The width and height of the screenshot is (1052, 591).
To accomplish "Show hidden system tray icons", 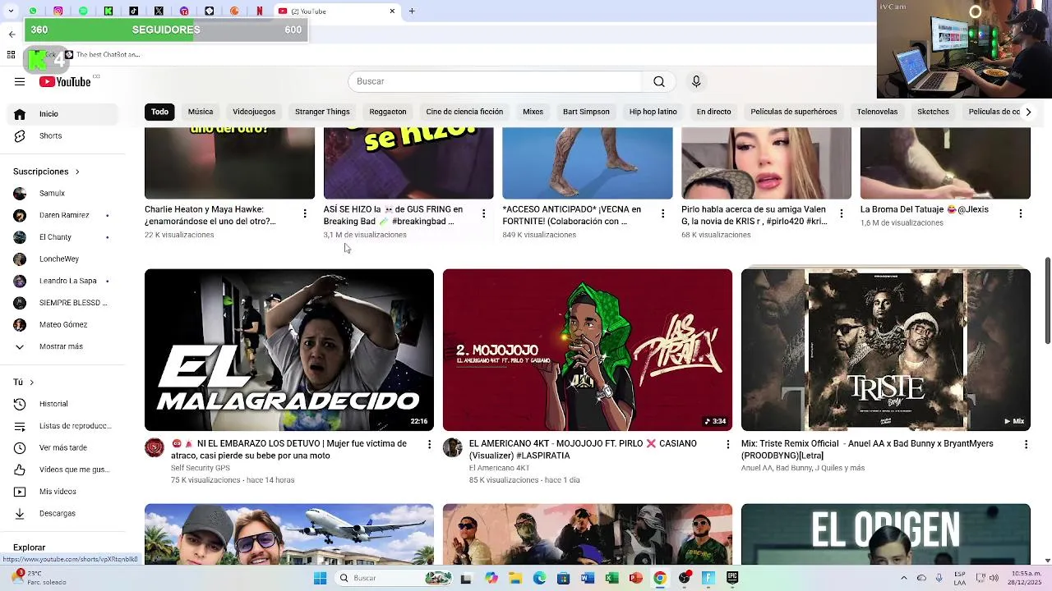I will pos(903,578).
